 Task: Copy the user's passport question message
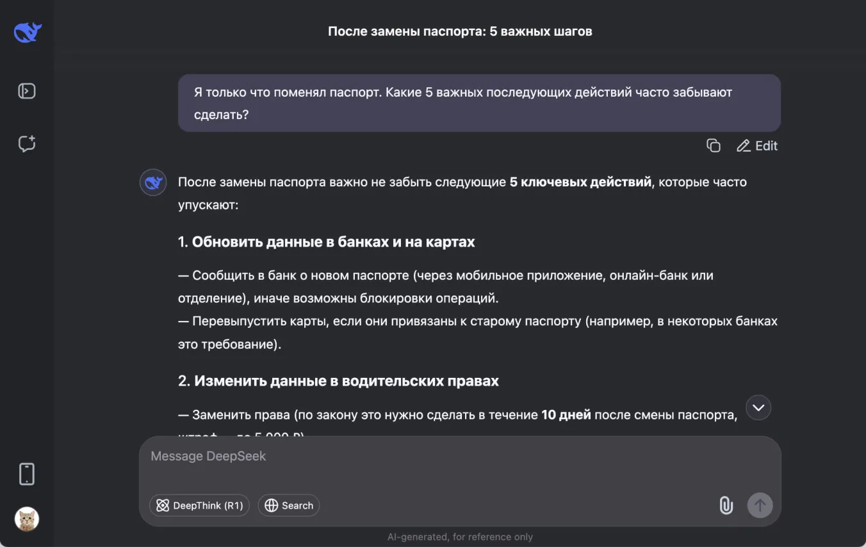pos(713,146)
